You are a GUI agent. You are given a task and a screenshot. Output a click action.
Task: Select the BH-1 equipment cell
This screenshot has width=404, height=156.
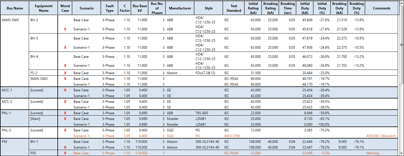(x=44, y=144)
